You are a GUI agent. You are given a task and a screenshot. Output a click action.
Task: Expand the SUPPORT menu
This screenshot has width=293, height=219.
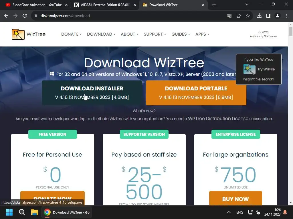(155, 34)
